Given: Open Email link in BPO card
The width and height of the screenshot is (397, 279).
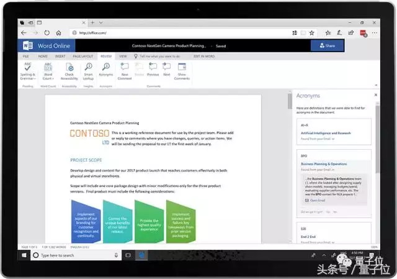Looking at the screenshot, I should coord(315,200).
